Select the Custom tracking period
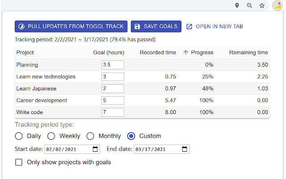The width and height of the screenshot is (286, 179). 131,136
